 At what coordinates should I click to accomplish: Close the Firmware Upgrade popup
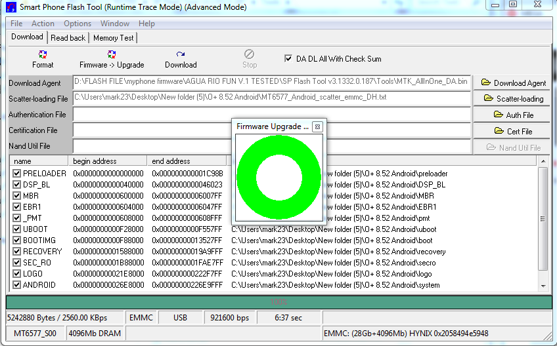[x=317, y=126]
